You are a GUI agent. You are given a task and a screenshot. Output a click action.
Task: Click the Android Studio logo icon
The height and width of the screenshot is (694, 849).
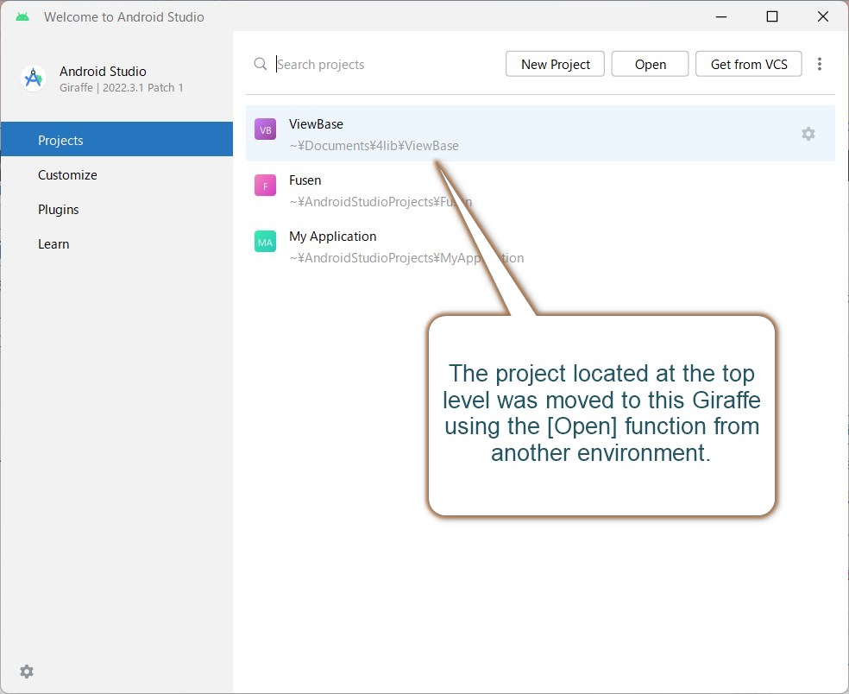[33, 79]
